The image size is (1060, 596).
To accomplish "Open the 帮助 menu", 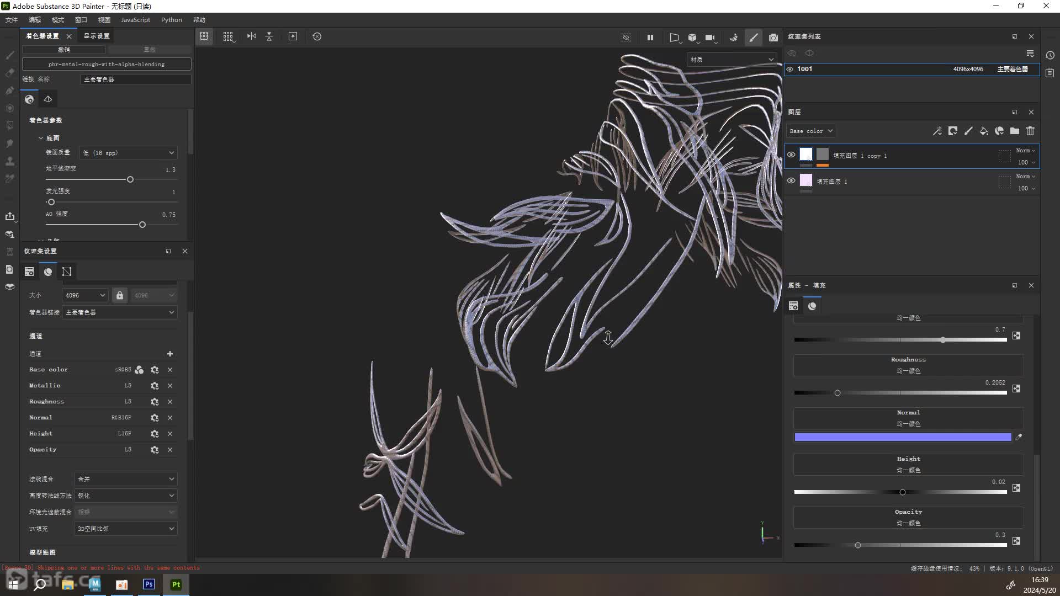I will [199, 20].
